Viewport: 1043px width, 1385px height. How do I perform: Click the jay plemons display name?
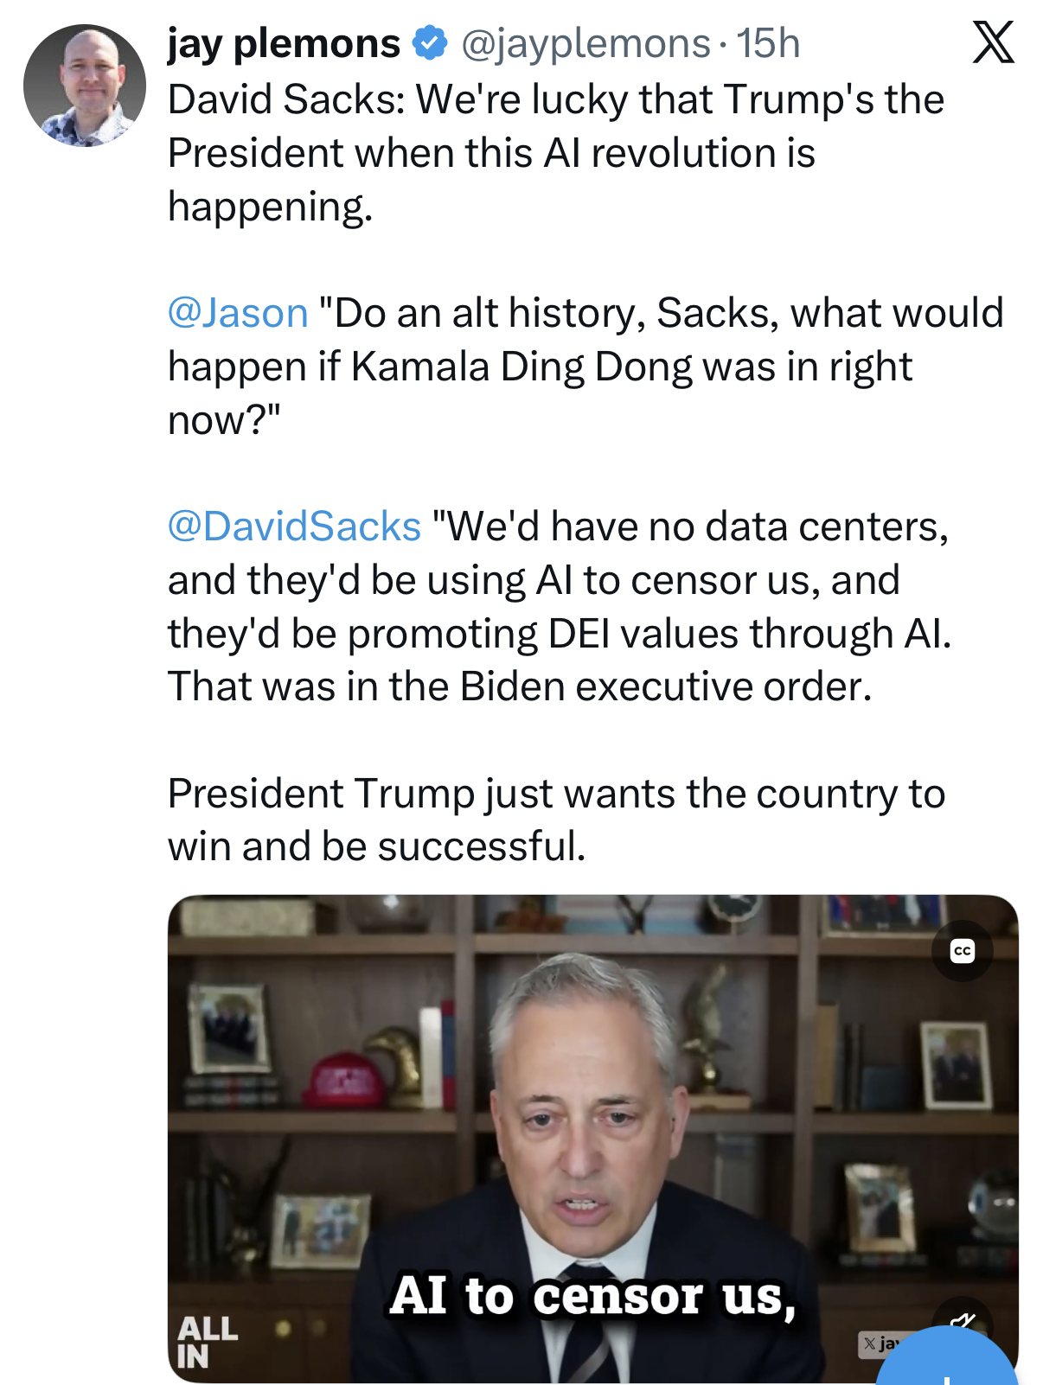(x=284, y=43)
